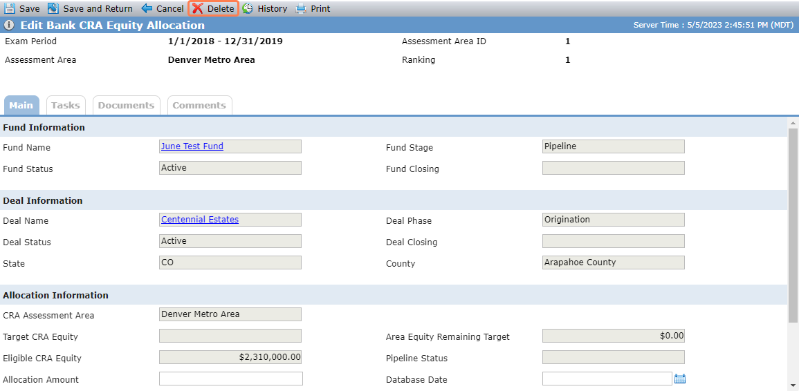This screenshot has width=799, height=391.
Task: Click the bold Denver Metro Area value
Action: tap(212, 60)
